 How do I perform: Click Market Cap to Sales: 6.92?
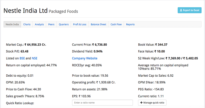[156, 76]
